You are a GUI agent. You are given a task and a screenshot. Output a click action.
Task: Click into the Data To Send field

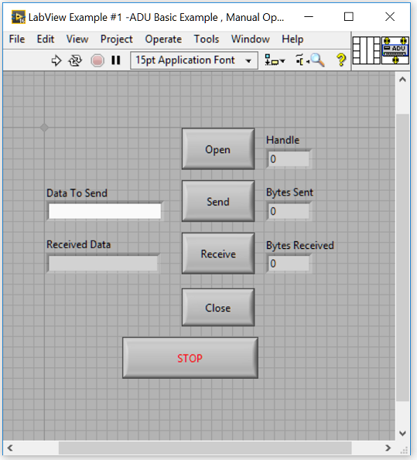(x=105, y=211)
